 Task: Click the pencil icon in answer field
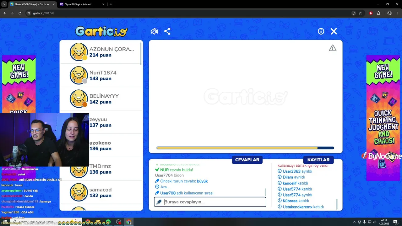click(x=159, y=202)
